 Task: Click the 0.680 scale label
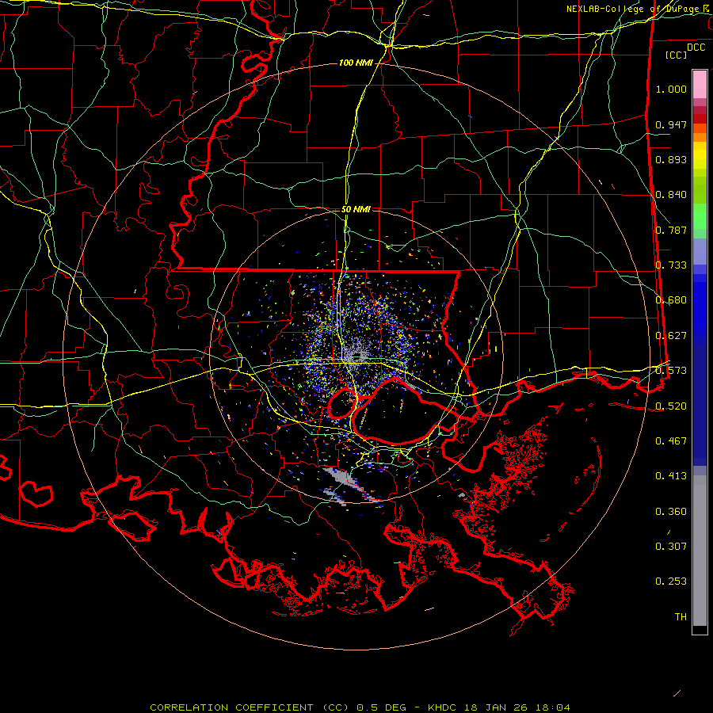[671, 300]
